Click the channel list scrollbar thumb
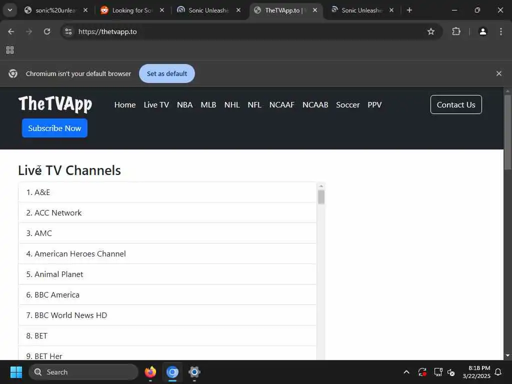Image resolution: width=512 pixels, height=384 pixels. pyautogui.click(x=321, y=197)
